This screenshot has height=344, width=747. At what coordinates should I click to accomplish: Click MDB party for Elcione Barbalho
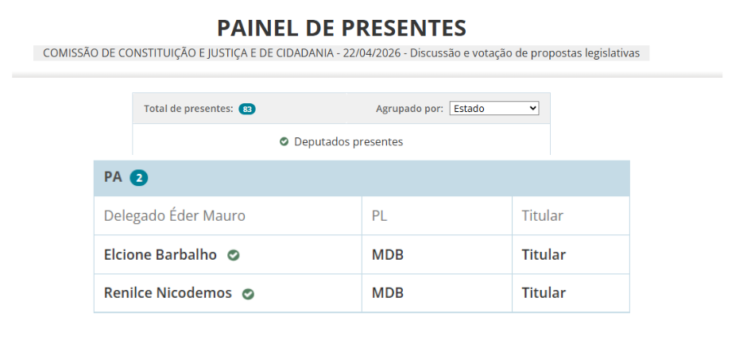point(388,255)
